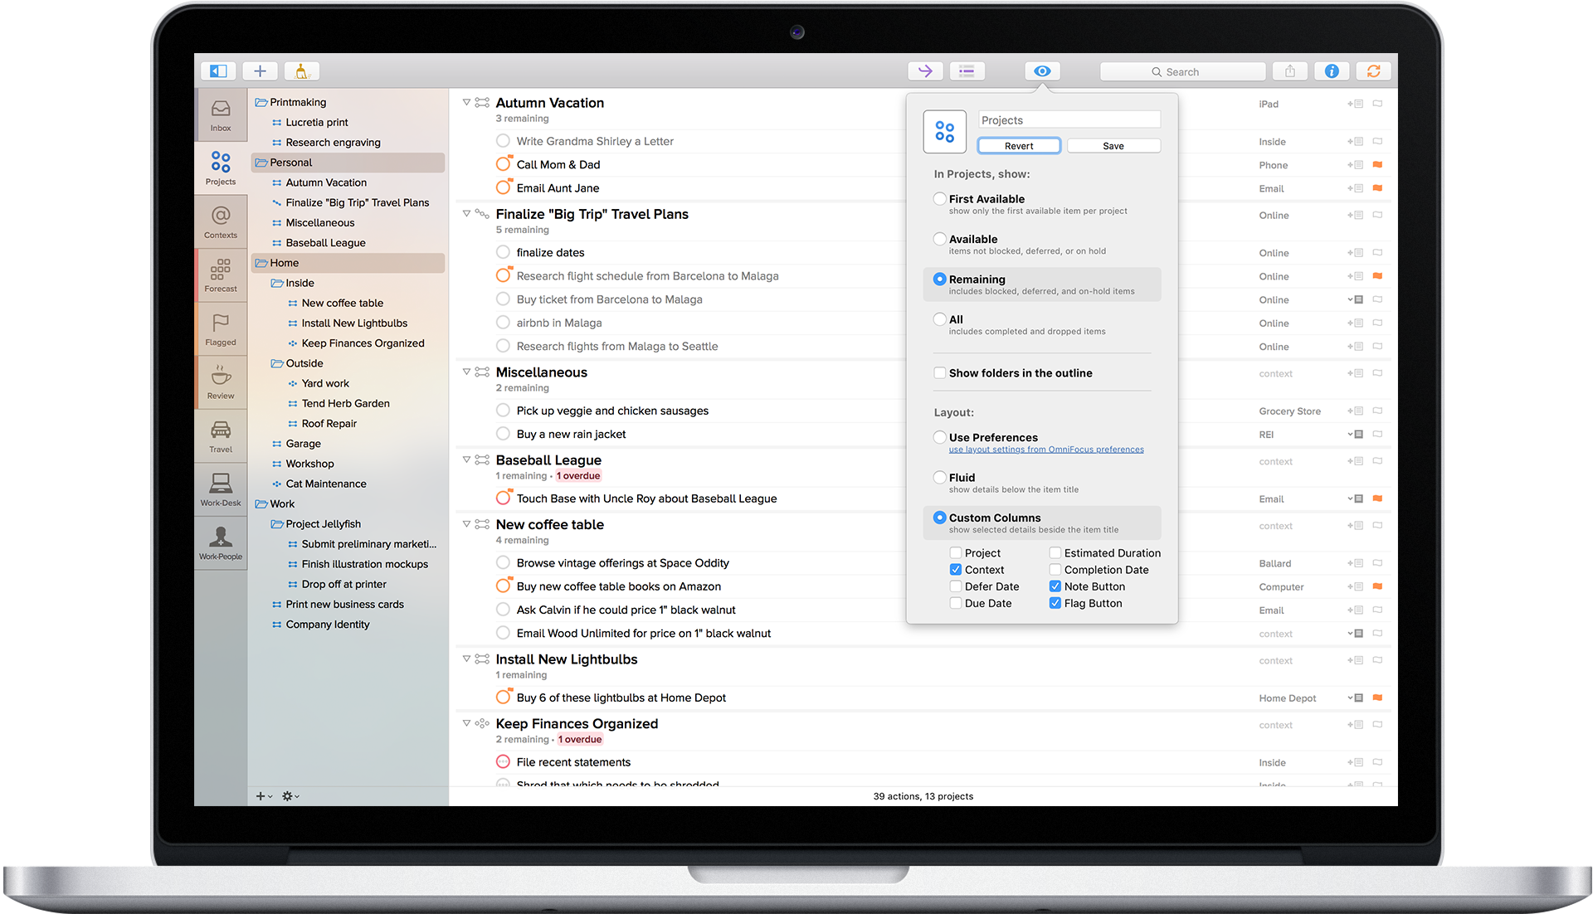Click the sync refresh icon
The width and height of the screenshot is (1593, 914).
tap(1374, 71)
